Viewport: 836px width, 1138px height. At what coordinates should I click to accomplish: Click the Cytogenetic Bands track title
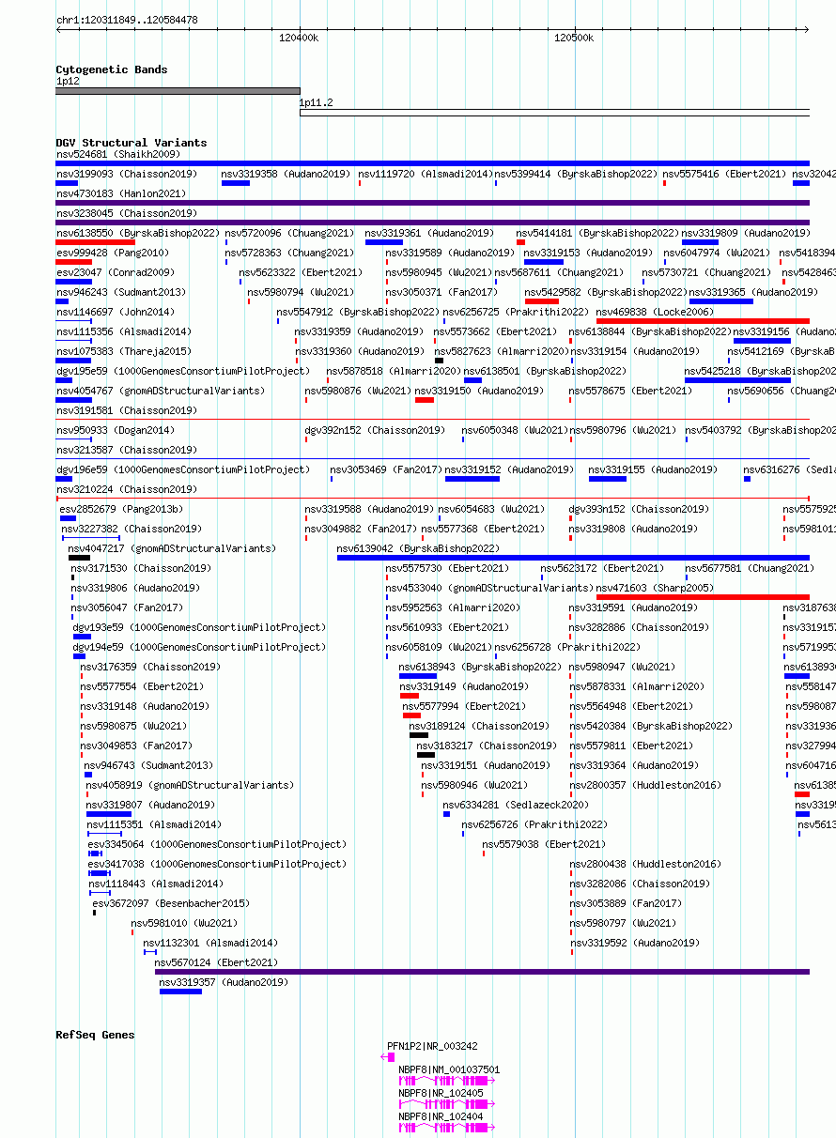pyautogui.click(x=112, y=69)
